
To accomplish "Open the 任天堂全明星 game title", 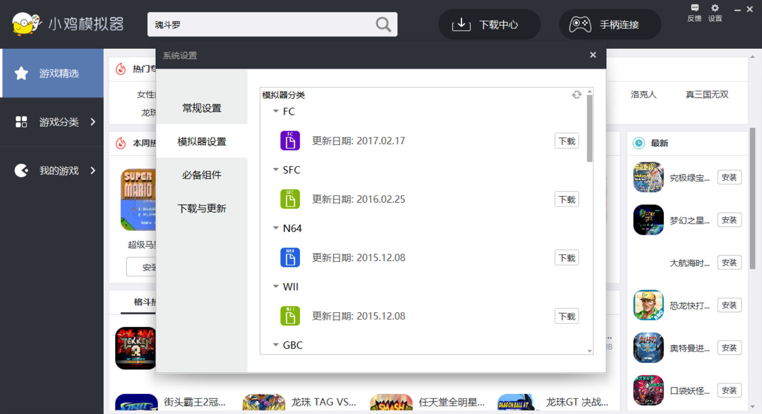I will (451, 402).
